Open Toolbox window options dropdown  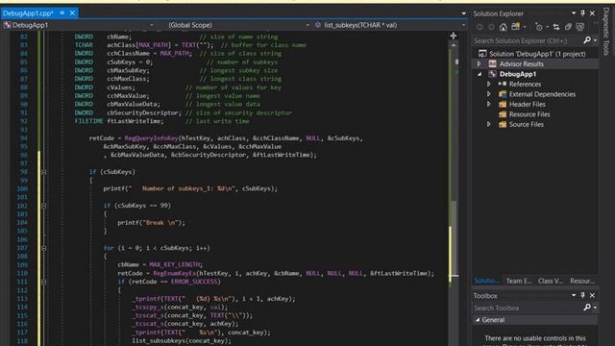pos(574,295)
